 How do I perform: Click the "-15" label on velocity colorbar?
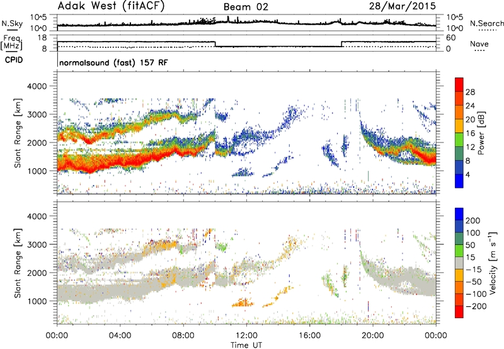click(x=474, y=270)
